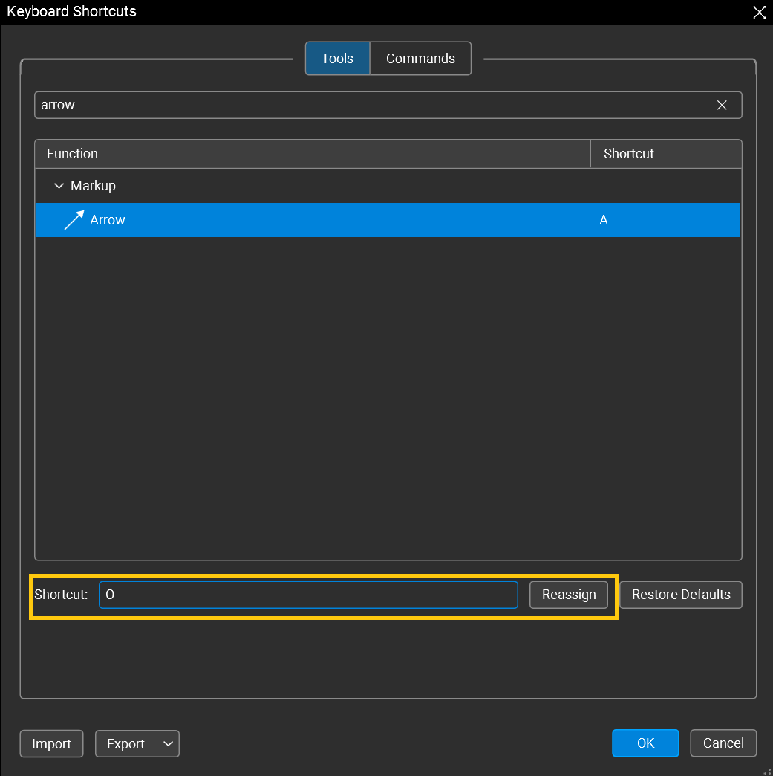Viewport: 773px width, 776px height.
Task: Switch to the Commands tab
Action: pyautogui.click(x=420, y=58)
